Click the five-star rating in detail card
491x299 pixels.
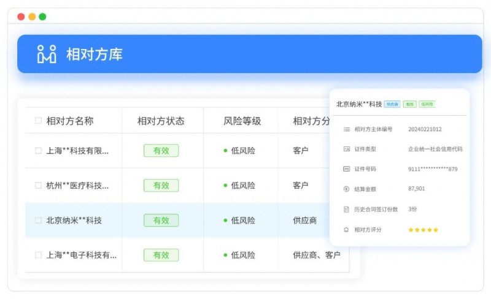(x=423, y=230)
